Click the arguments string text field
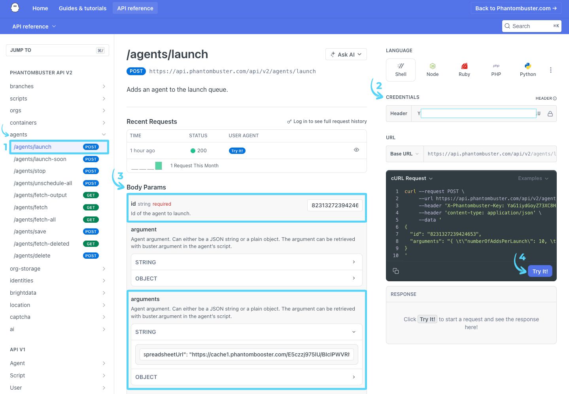This screenshot has height=394, width=569. pyautogui.click(x=246, y=354)
